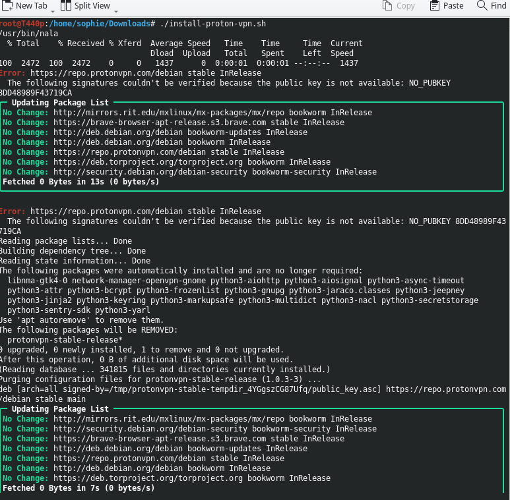510x500 pixels.
Task: Click the 'protonvpn-stable-release*' package line
Action: pyautogui.click(x=65, y=340)
